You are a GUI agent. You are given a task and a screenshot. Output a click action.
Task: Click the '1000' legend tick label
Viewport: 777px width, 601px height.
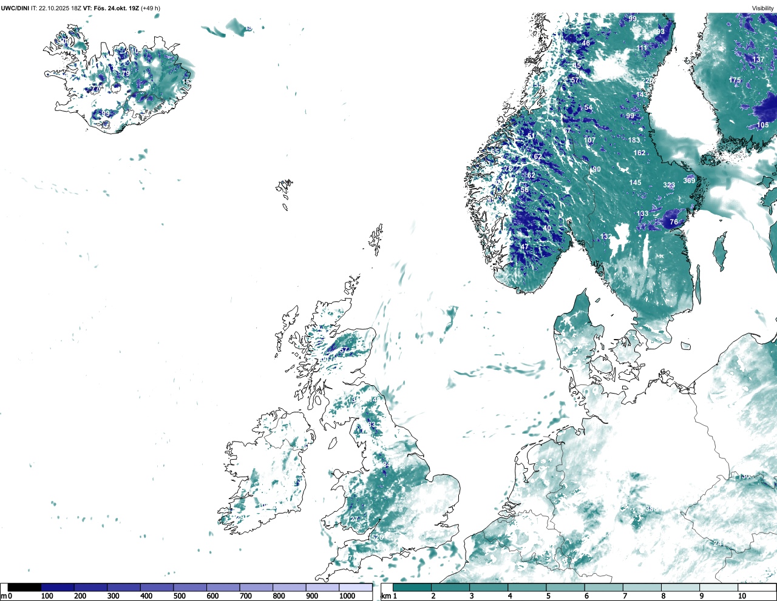[x=347, y=596]
